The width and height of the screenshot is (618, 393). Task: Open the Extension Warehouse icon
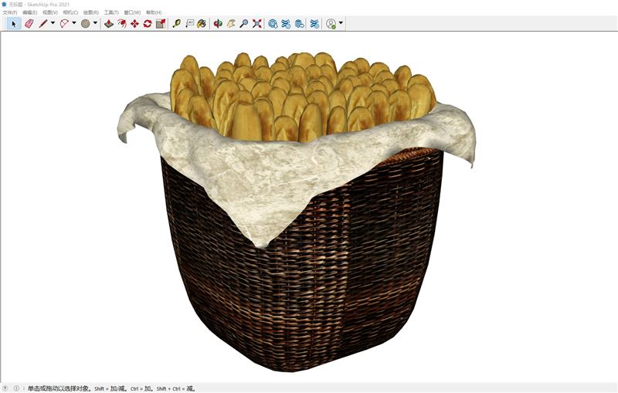pos(286,24)
